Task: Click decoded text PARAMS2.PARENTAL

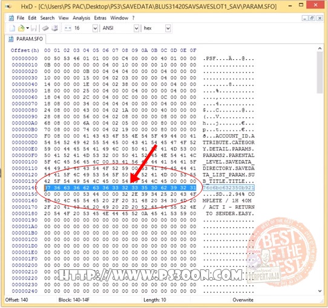Action: coord(228,156)
